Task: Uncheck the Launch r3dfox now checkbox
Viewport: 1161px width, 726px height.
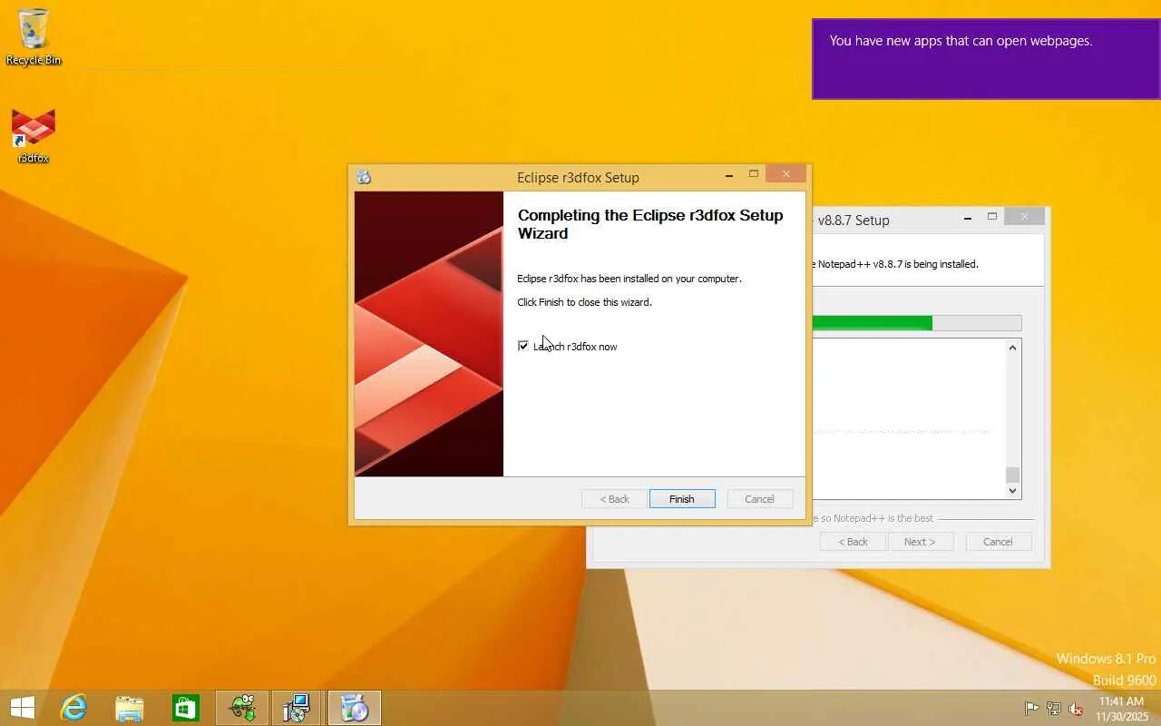Action: pos(523,346)
